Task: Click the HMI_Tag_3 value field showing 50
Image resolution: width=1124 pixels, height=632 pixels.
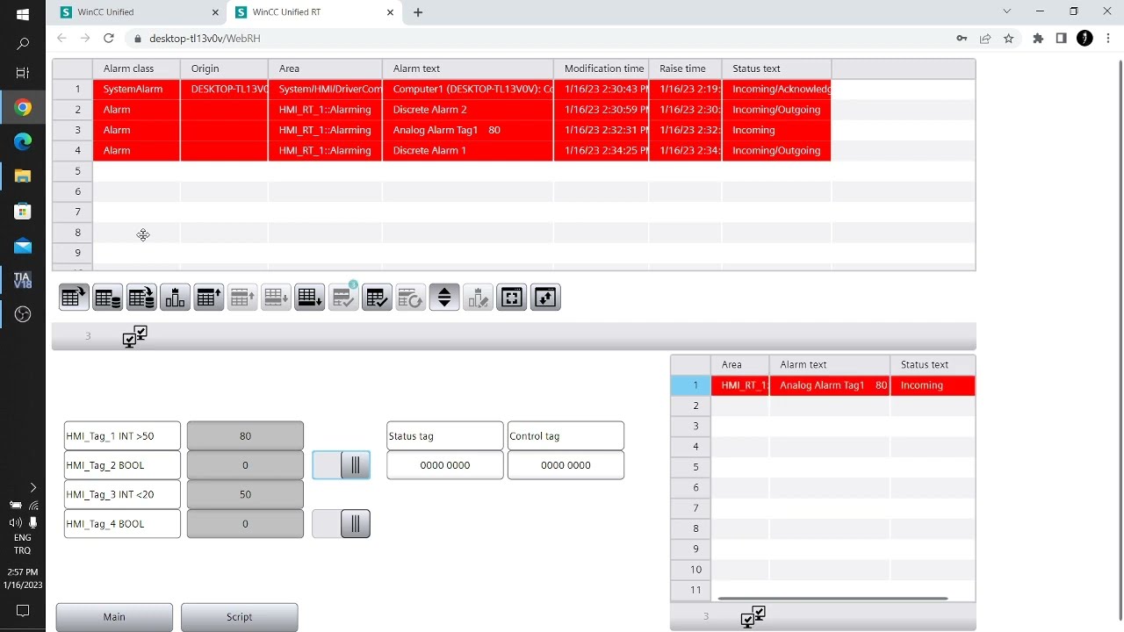Action: coord(245,494)
